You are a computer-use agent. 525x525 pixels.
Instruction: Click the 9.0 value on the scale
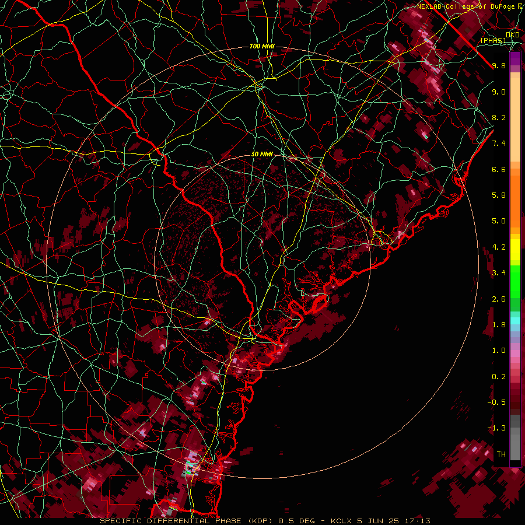pos(499,92)
